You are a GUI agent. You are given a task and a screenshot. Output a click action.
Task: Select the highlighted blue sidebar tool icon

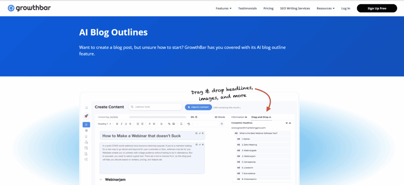(x=86, y=125)
